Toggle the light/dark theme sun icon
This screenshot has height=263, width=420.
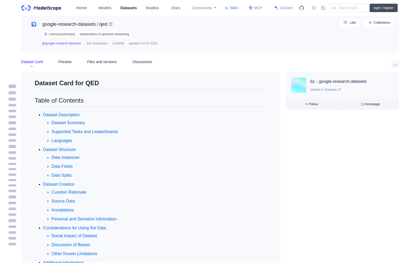314,8
